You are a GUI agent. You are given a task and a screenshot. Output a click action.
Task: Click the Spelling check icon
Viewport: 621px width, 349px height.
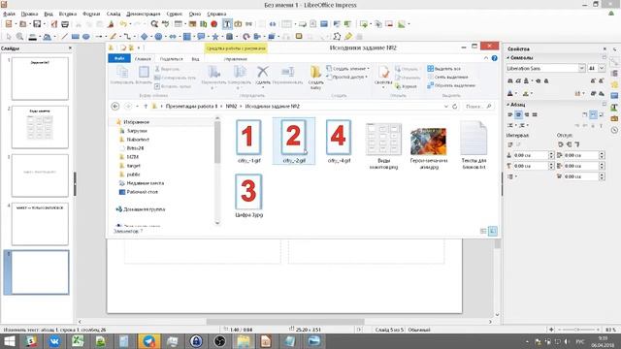tap(165, 24)
